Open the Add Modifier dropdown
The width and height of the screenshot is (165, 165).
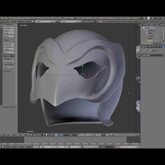pos(153,55)
